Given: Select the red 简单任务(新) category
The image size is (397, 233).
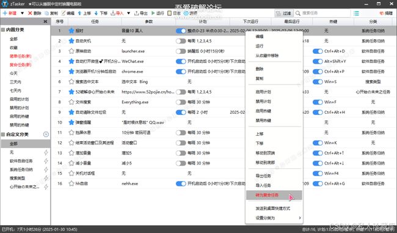Looking at the screenshot, I should point(21,56).
